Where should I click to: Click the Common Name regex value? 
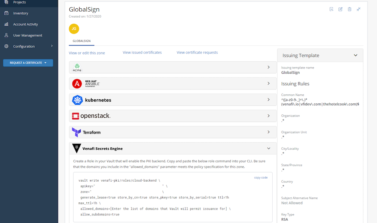click(320, 102)
